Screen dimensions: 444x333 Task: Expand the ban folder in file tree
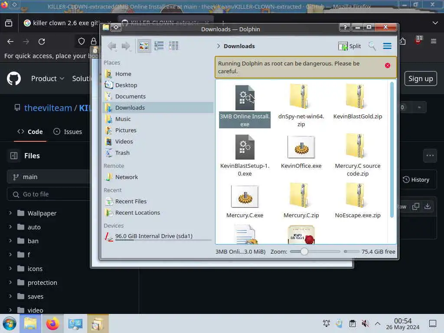tap(10, 240)
